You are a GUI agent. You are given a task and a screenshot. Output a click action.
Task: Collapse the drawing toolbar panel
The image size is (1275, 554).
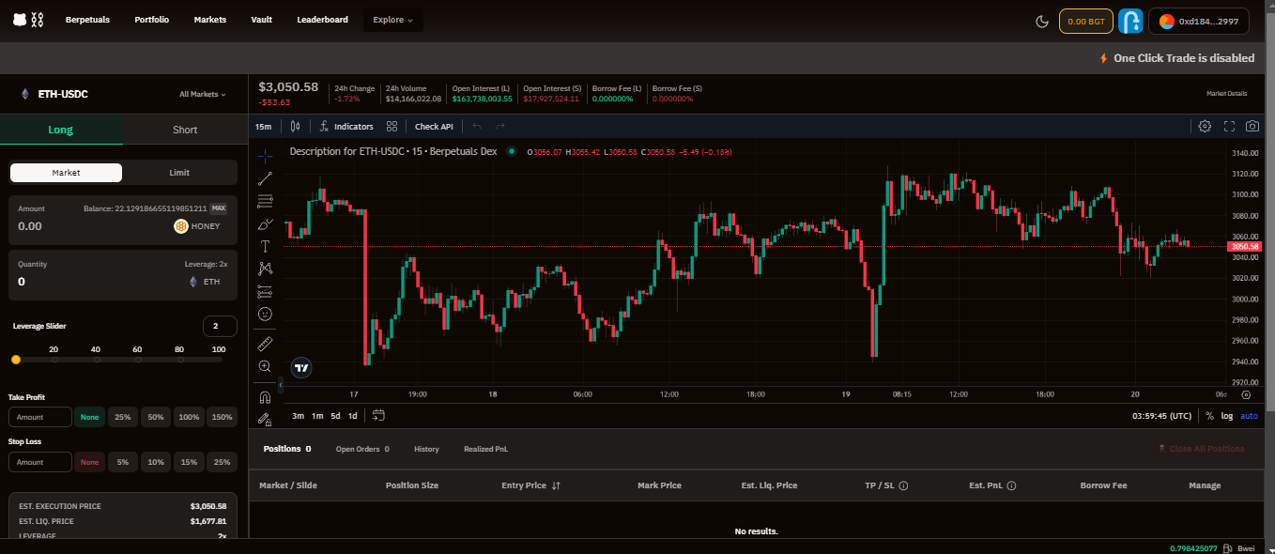[280, 384]
